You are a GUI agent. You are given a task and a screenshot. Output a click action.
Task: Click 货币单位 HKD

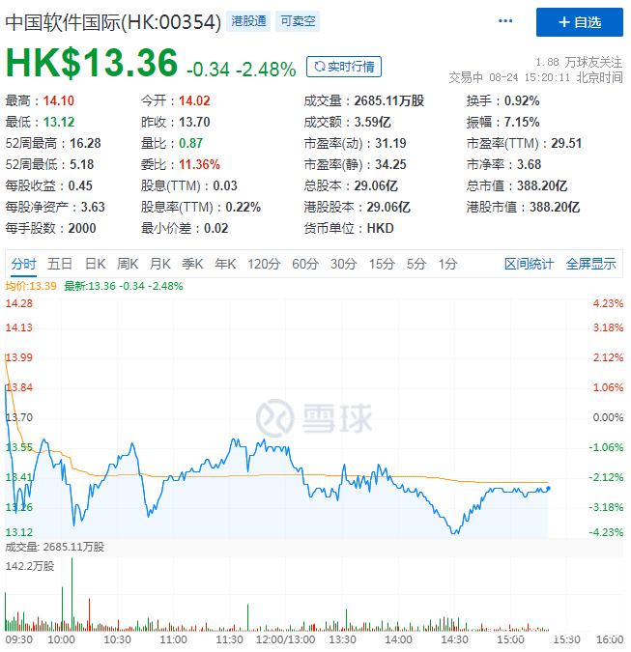pyautogui.click(x=380, y=228)
